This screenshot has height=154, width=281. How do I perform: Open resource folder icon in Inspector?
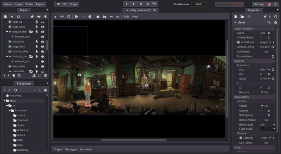(x=242, y=17)
